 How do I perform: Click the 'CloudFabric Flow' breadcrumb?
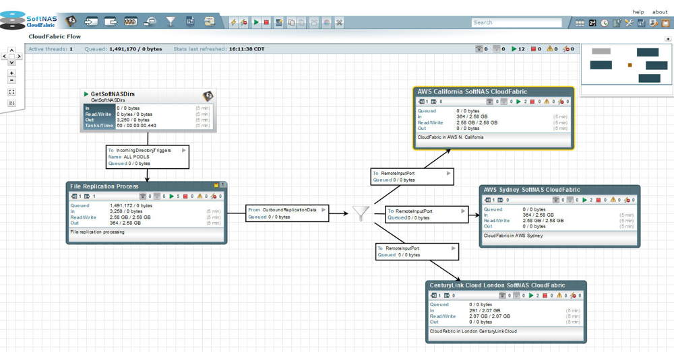click(x=55, y=36)
